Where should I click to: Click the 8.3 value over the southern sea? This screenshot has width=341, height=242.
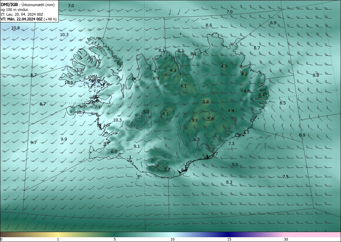229,182
